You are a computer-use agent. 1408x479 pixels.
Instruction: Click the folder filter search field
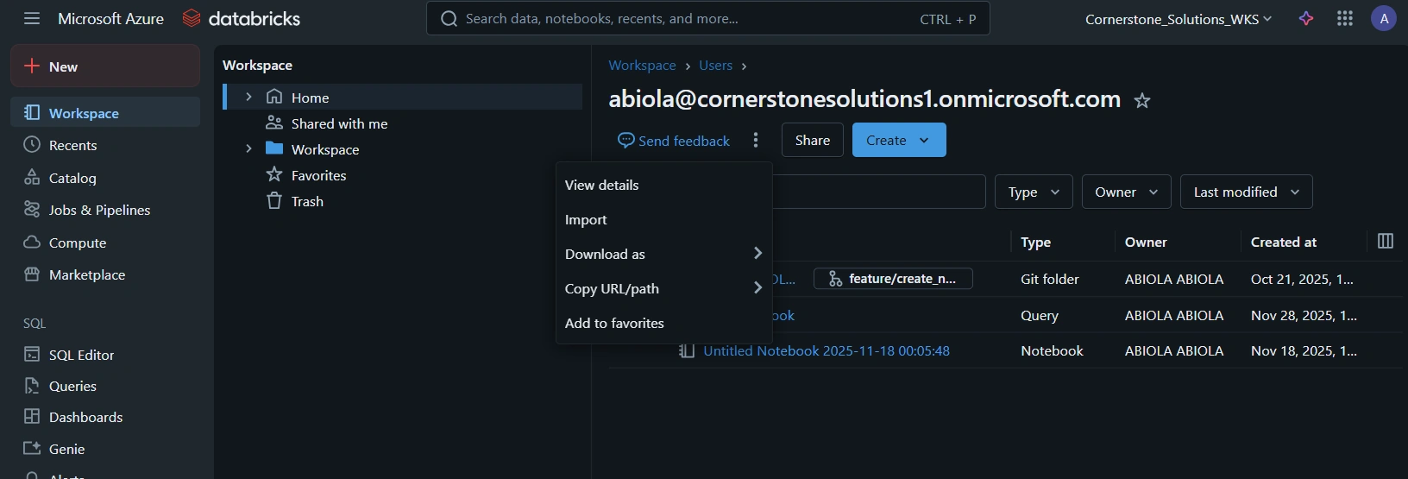point(878,192)
